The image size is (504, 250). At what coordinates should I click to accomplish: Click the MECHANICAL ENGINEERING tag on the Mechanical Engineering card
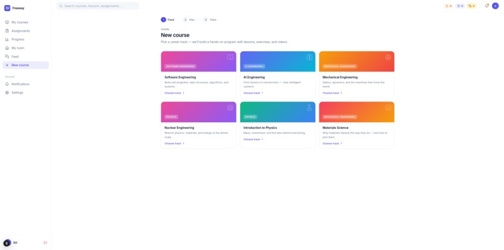click(x=340, y=67)
